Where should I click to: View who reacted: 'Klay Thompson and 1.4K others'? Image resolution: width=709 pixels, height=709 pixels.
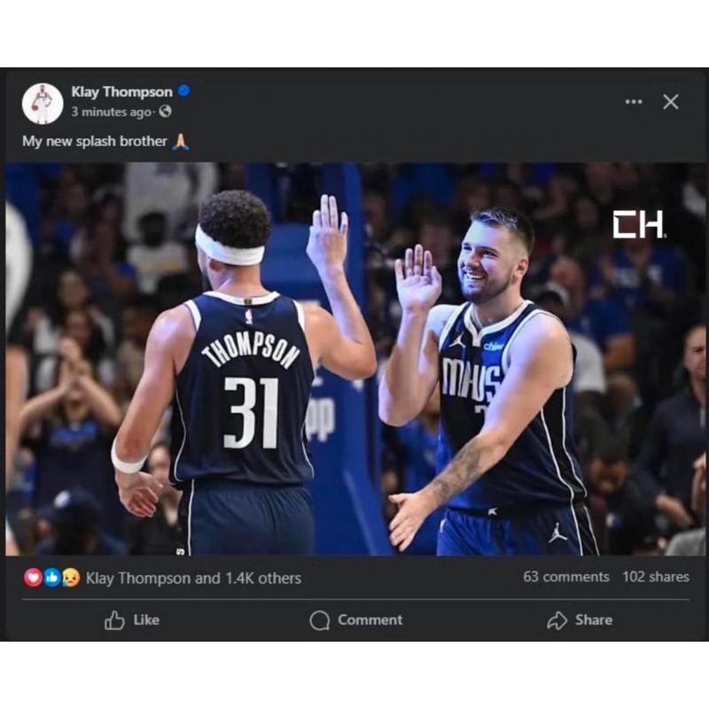[x=193, y=579]
